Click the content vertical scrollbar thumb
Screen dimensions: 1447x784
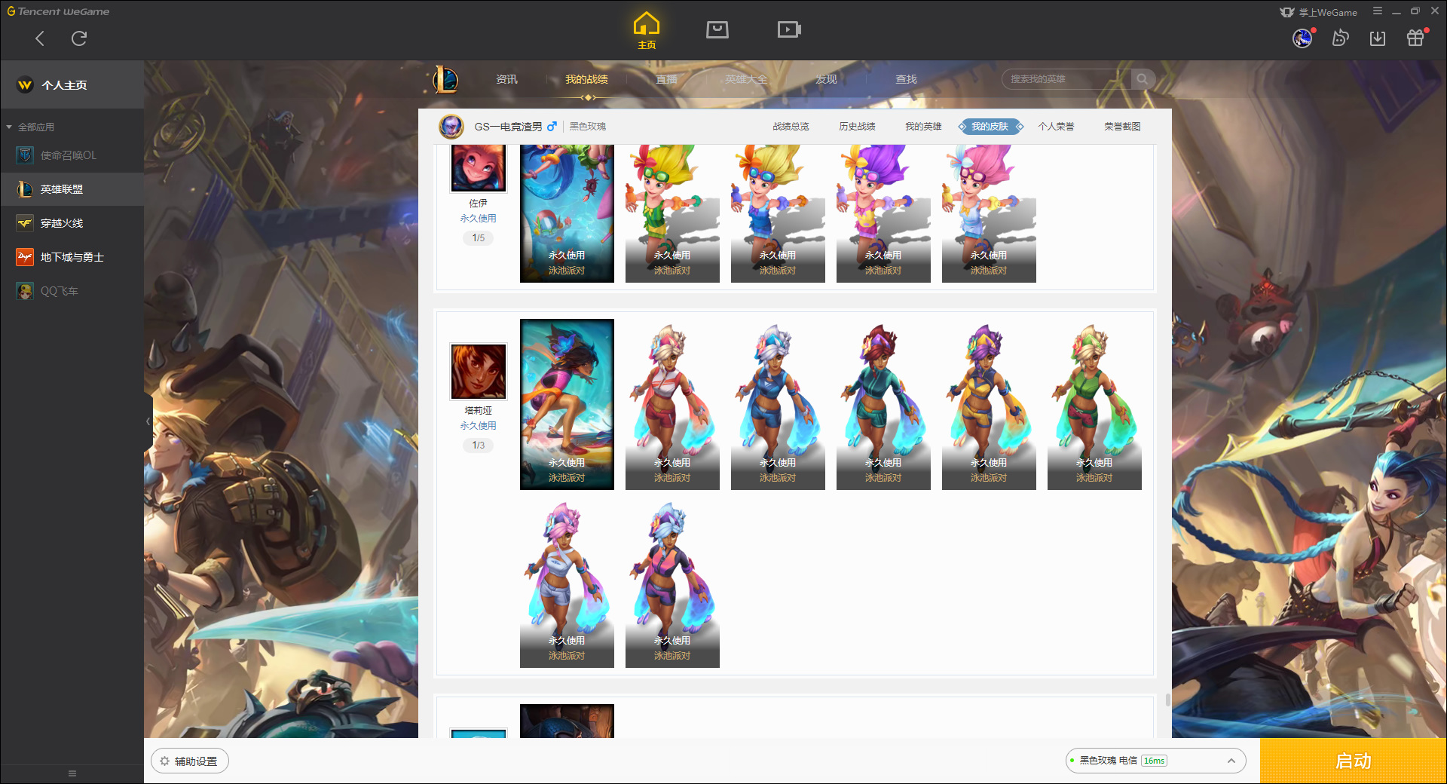(1168, 700)
